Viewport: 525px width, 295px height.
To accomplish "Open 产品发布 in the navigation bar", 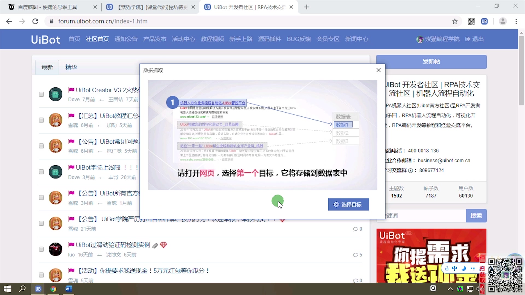I will coord(155,39).
